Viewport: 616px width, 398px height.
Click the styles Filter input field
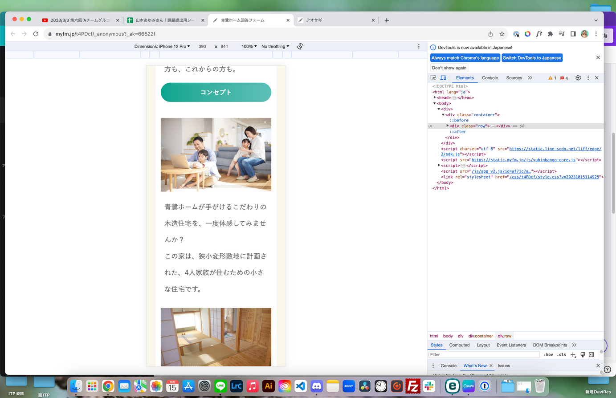click(x=484, y=355)
